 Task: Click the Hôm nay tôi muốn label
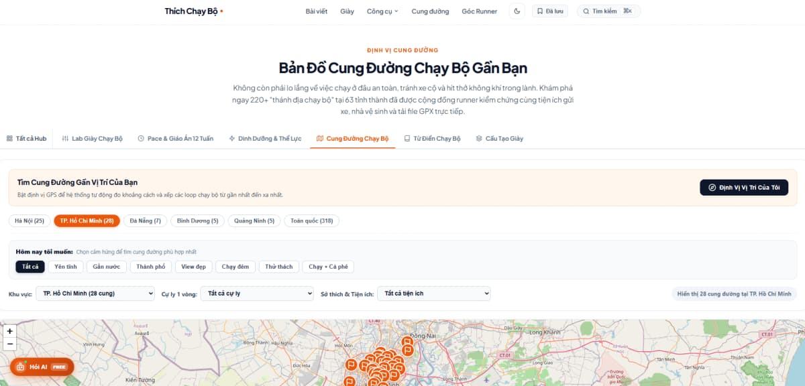pos(44,251)
